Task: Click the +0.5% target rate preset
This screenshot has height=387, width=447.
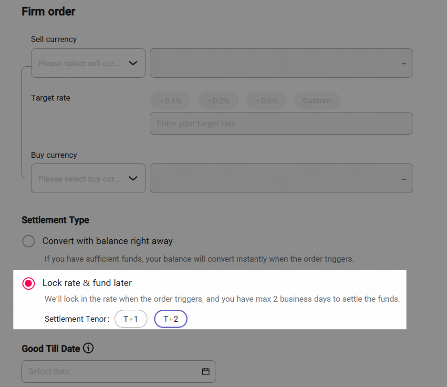Action: click(x=266, y=101)
